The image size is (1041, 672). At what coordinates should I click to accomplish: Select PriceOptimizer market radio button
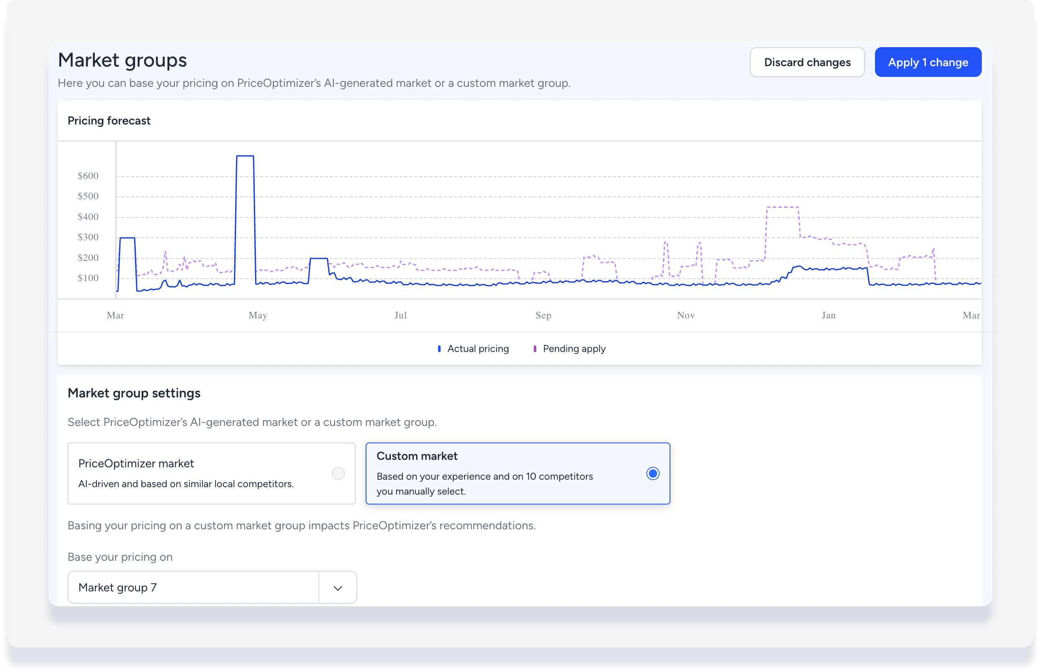point(338,474)
